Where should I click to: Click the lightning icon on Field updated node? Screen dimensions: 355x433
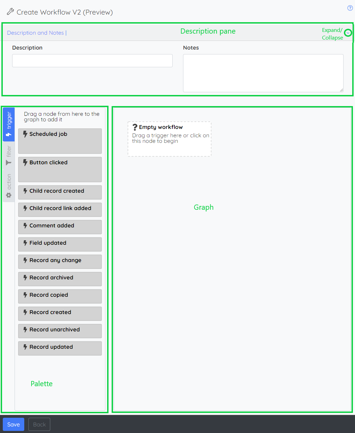pos(25,243)
